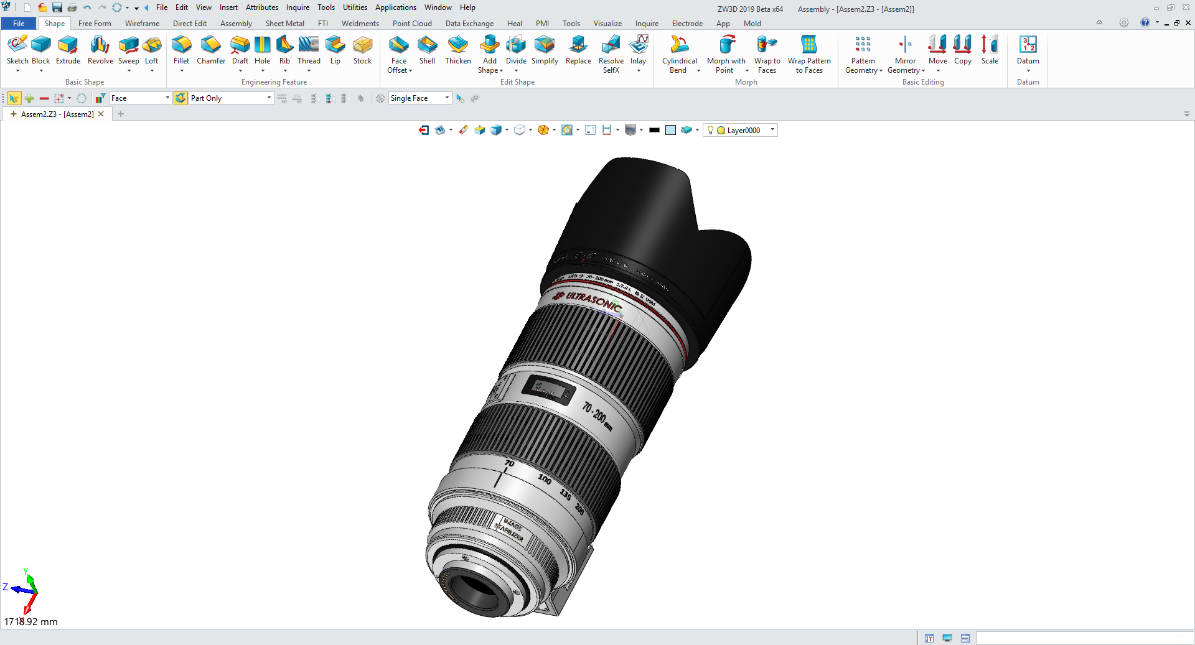1195x645 pixels.
Task: Select the Rib tool
Action: coord(284,50)
